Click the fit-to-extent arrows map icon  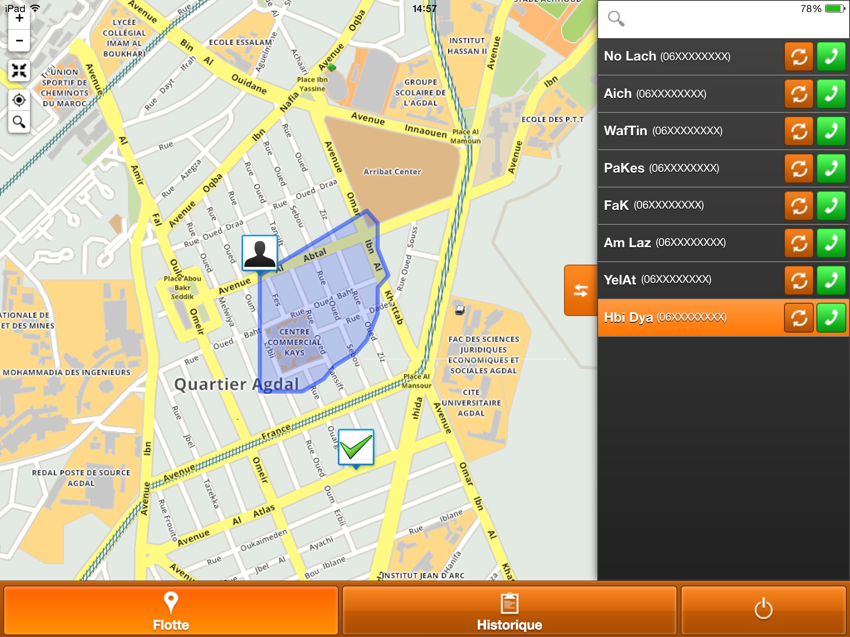[x=19, y=71]
